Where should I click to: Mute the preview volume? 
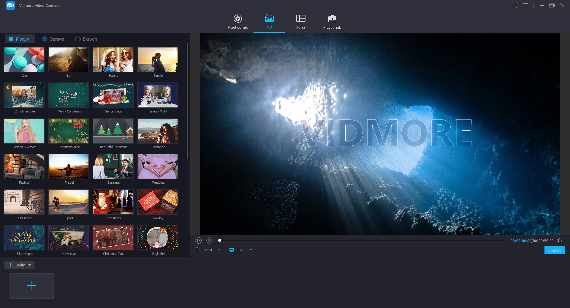(560, 240)
